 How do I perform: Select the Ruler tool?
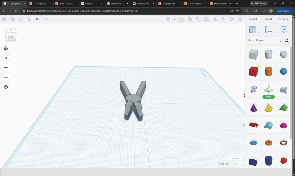click(268, 29)
